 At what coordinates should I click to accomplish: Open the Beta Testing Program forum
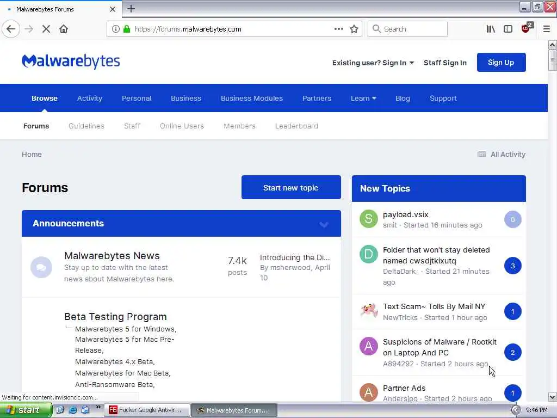point(115,317)
